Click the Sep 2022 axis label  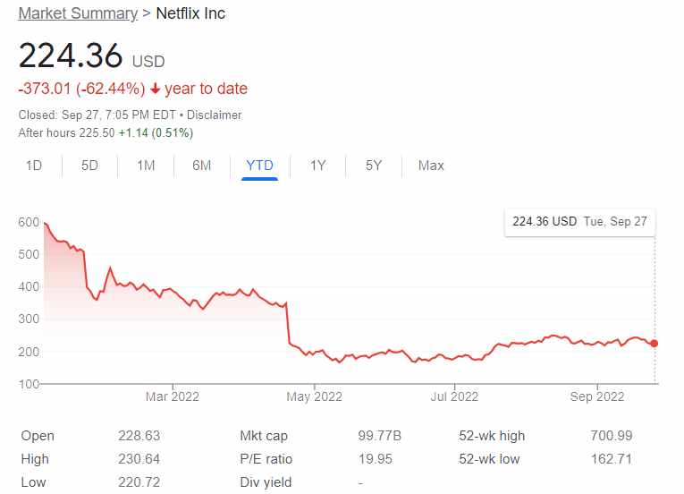597,396
